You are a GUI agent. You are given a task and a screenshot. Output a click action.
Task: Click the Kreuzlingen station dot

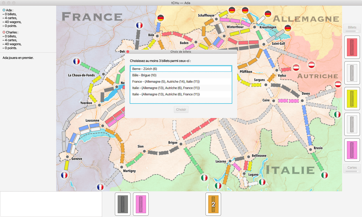[255, 27]
